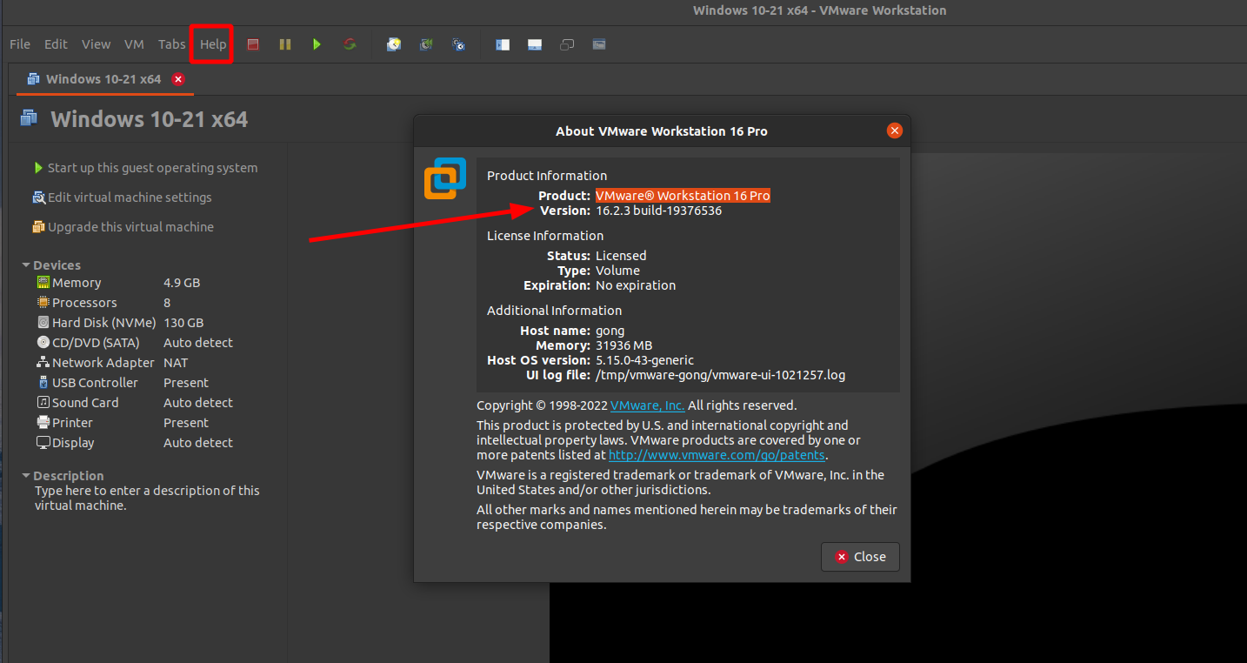Close About dialog via title bar X
Image resolution: width=1247 pixels, height=663 pixels.
[895, 131]
